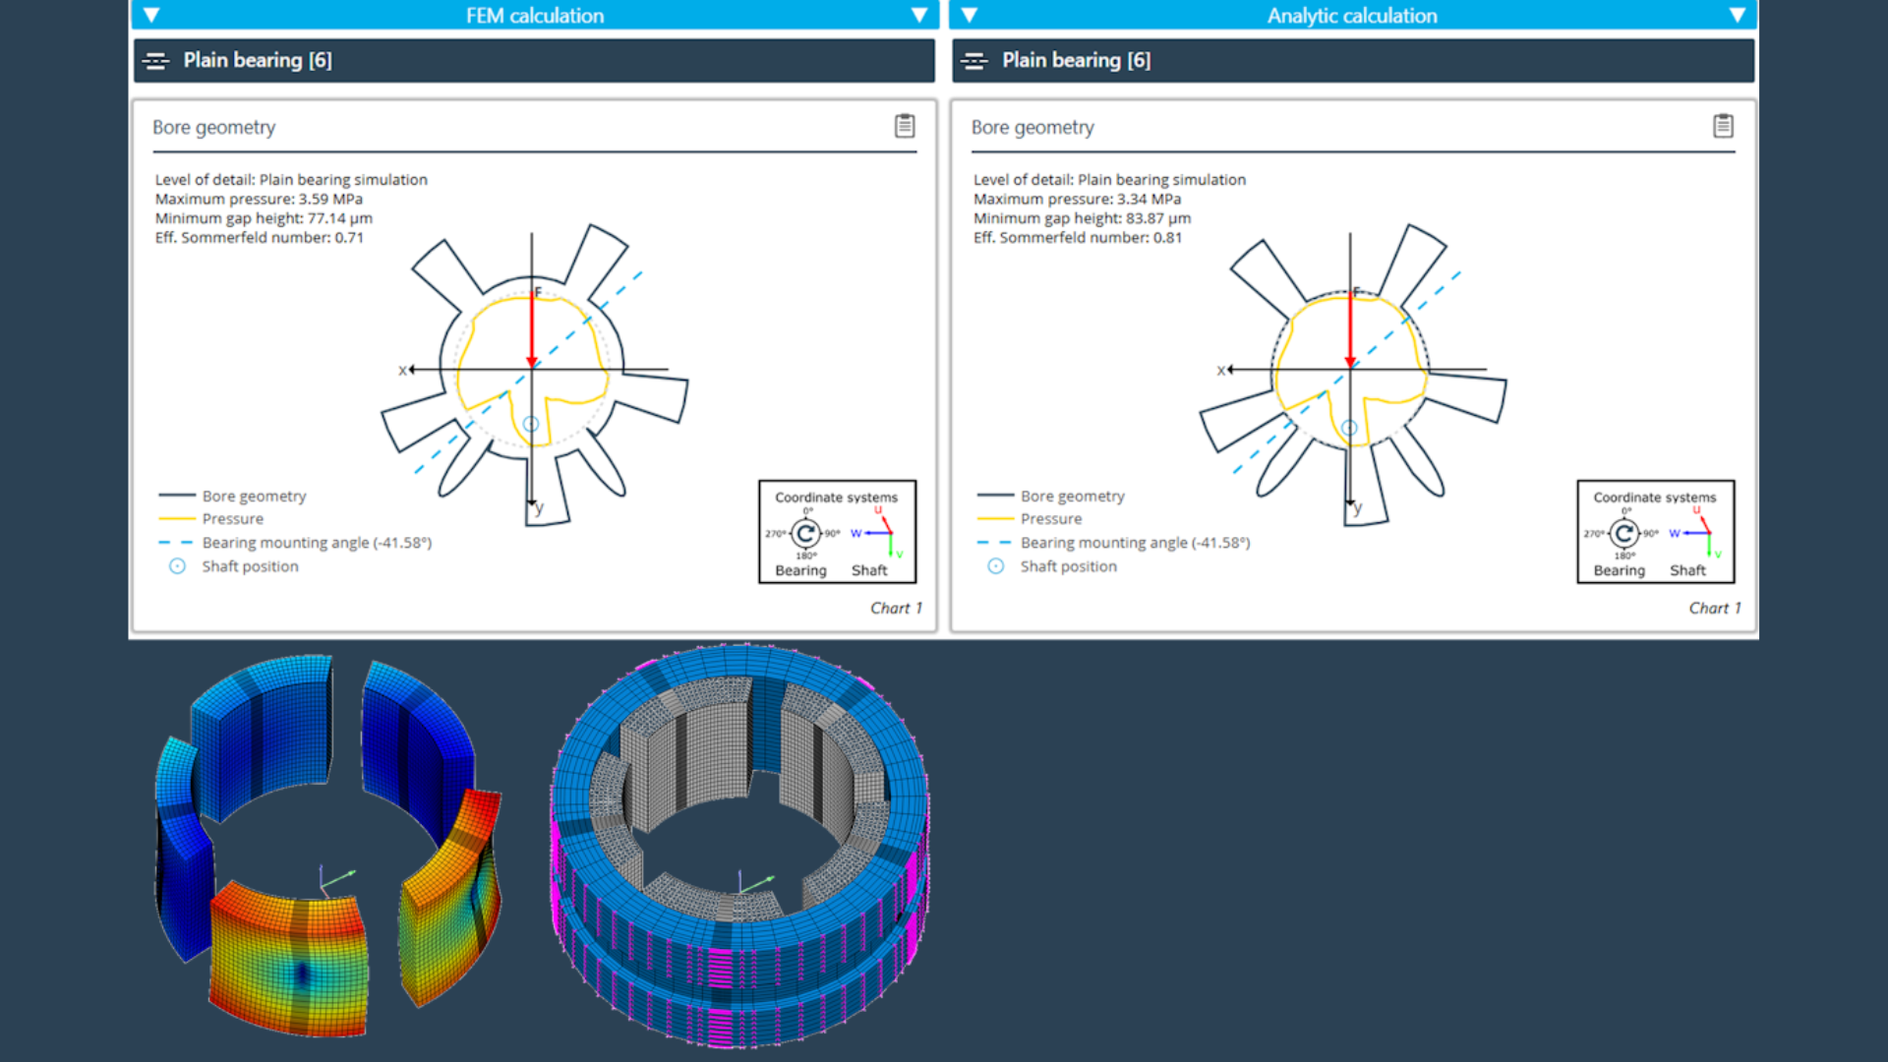Click Chart 1 label in Analytic panel
The height and width of the screenshot is (1062, 1888).
tap(1715, 608)
